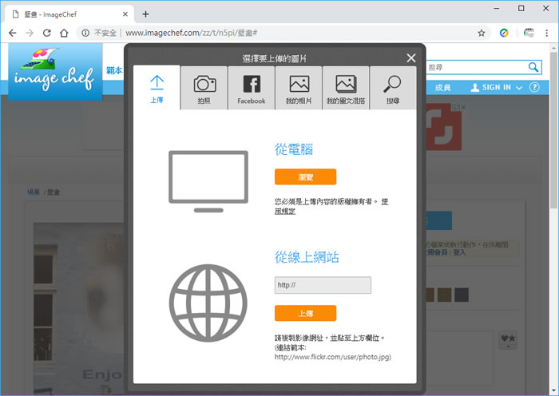The image size is (559, 396).
Task: Click the help question mark icon
Action: [534, 87]
